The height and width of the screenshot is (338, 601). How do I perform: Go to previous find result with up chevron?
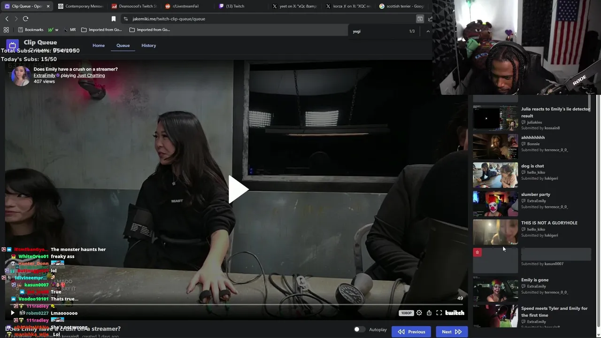pos(428,31)
